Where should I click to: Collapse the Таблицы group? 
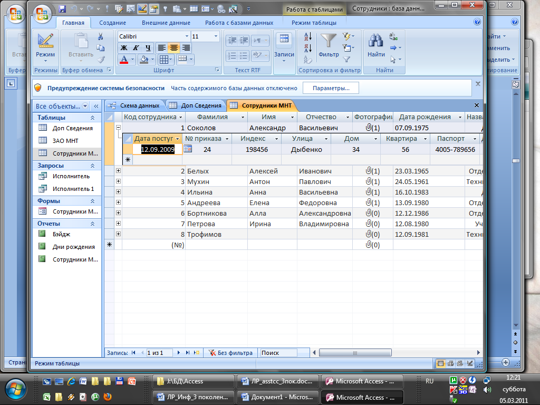pos(93,118)
